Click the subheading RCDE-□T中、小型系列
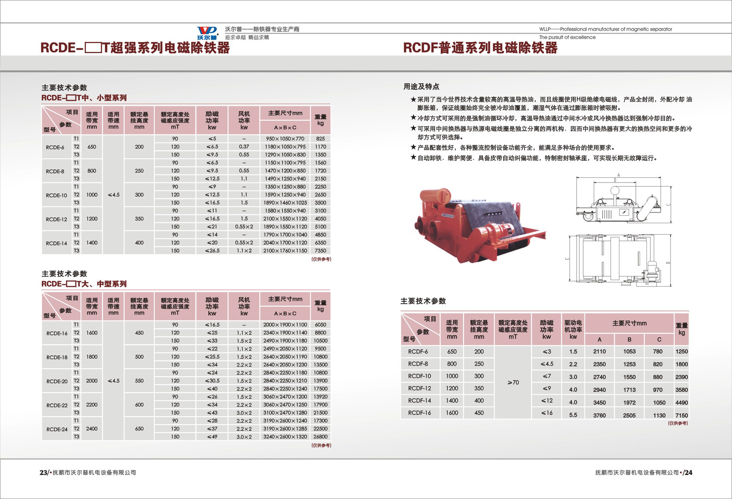This screenshot has width=732, height=499. point(84,98)
